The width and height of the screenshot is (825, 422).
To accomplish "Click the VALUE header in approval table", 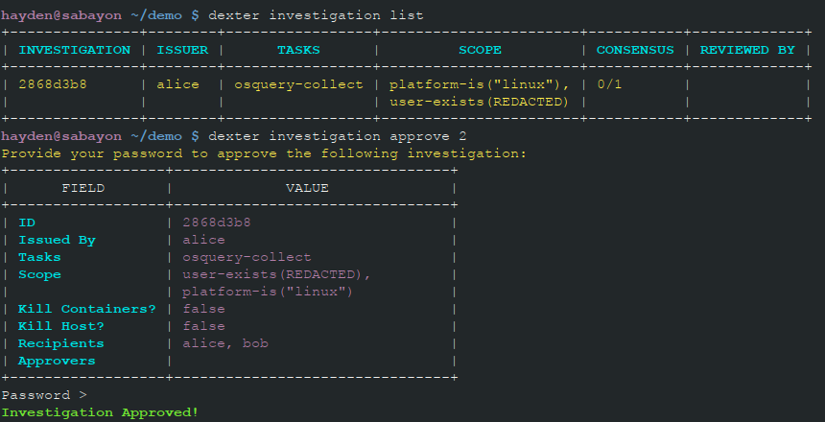I will tap(307, 188).
